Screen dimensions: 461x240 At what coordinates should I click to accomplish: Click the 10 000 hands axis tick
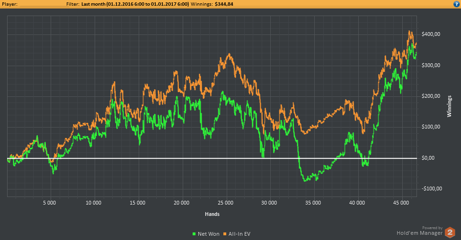tap(94, 203)
